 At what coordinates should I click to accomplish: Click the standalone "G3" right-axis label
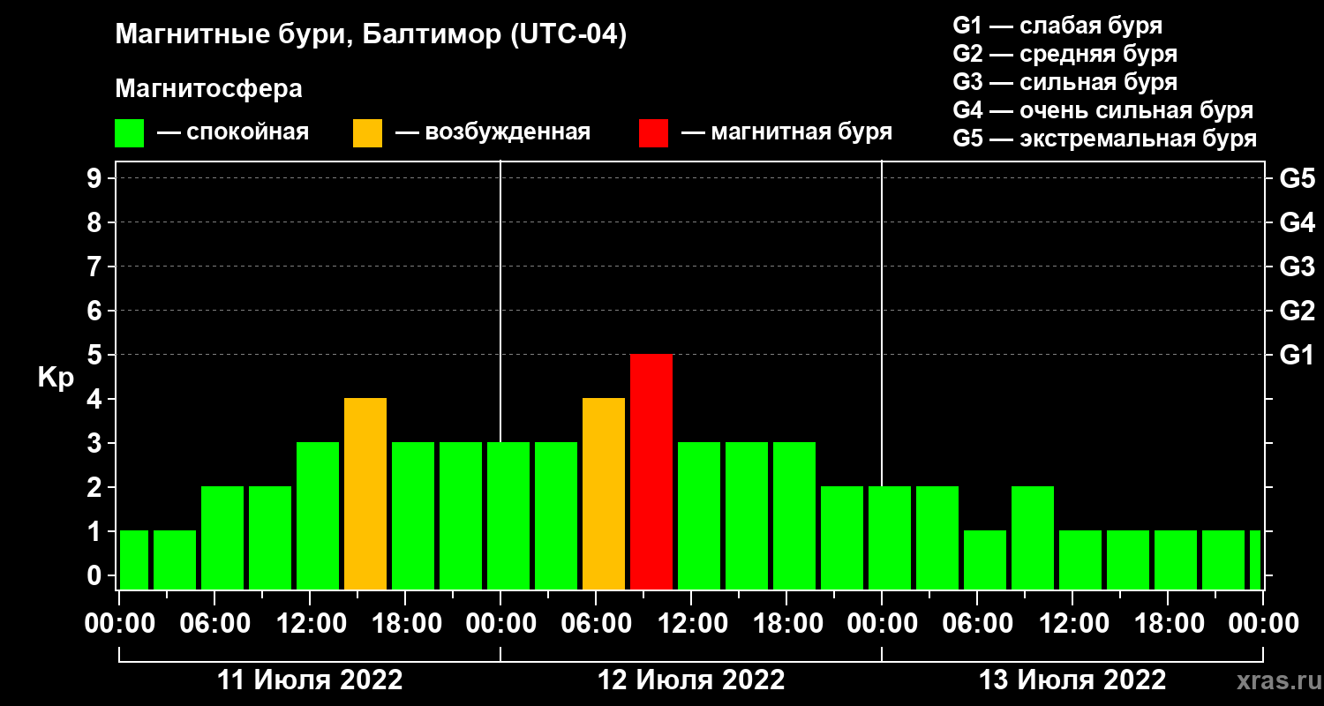pyautogui.click(x=1298, y=267)
